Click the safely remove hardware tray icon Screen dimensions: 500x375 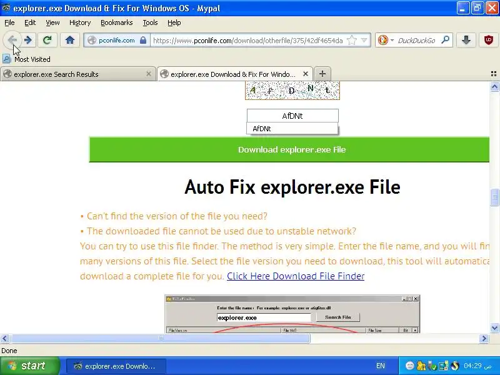tap(432, 366)
